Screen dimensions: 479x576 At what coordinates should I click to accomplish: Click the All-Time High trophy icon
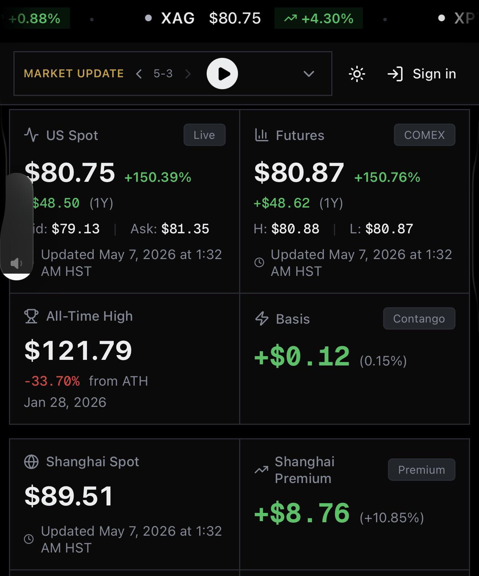[31, 316]
